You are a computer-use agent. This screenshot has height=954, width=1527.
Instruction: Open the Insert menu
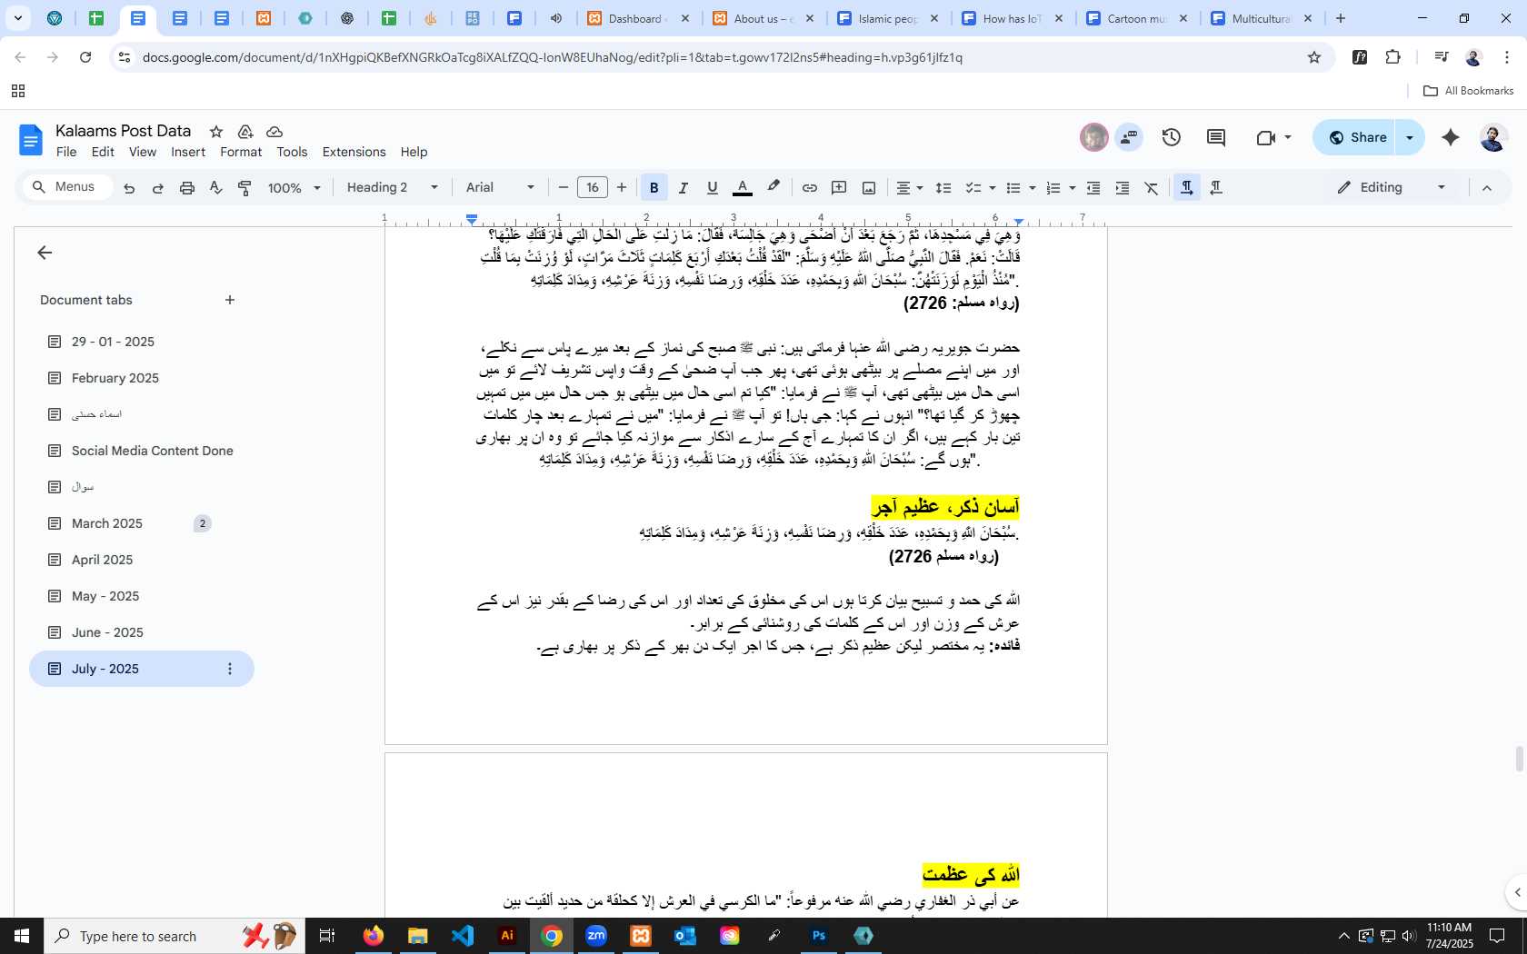pos(188,152)
